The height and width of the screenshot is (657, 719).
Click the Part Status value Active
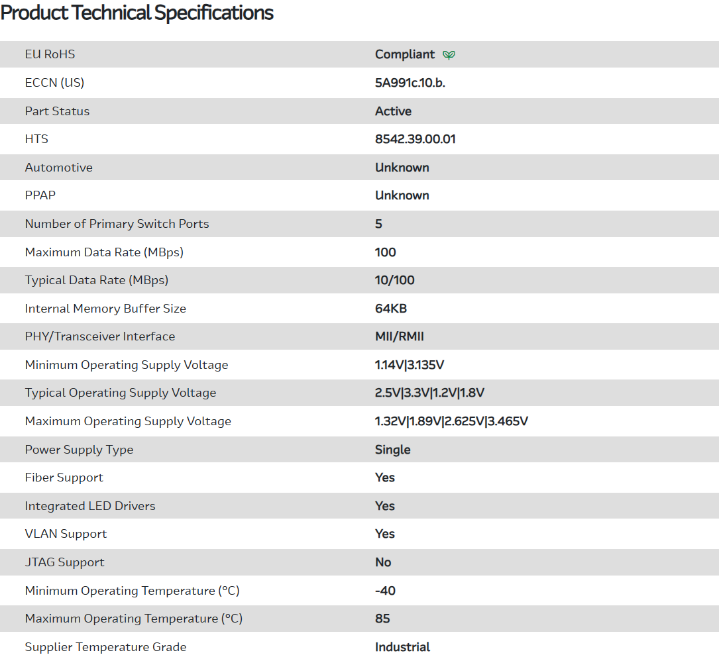(x=393, y=111)
